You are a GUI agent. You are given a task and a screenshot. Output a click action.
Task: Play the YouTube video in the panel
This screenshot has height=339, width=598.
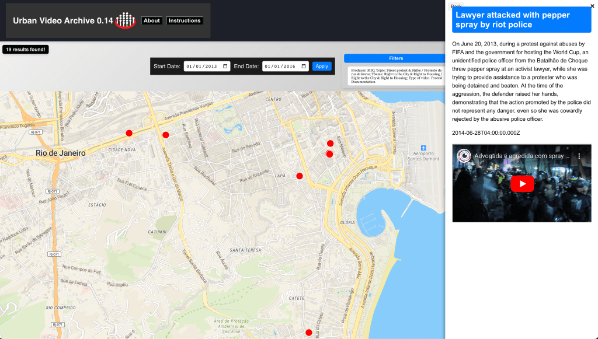pos(522,184)
